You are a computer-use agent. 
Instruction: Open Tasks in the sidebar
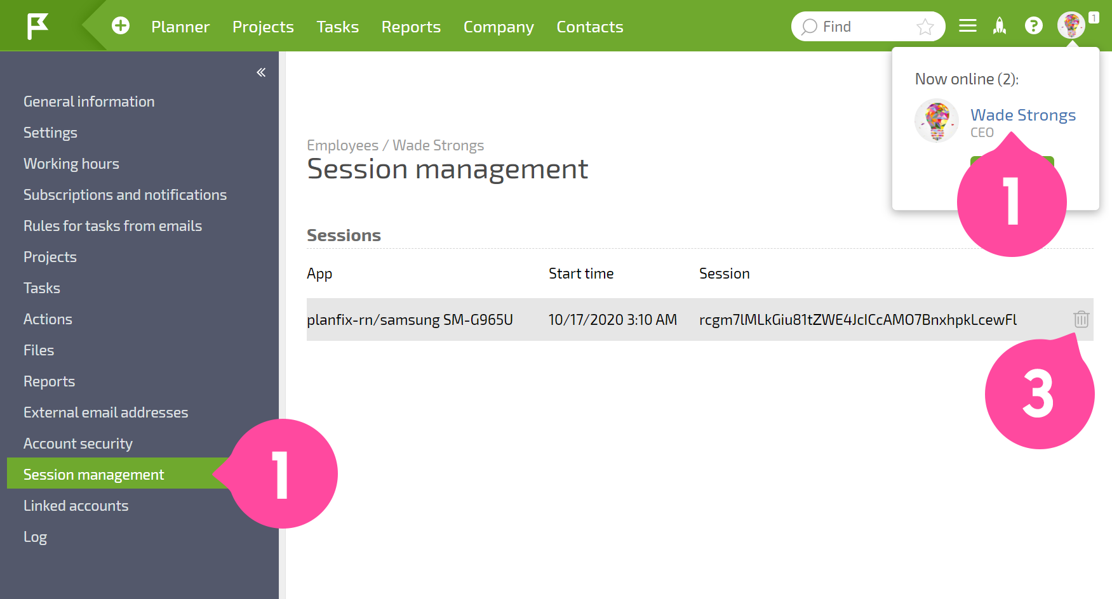(42, 288)
